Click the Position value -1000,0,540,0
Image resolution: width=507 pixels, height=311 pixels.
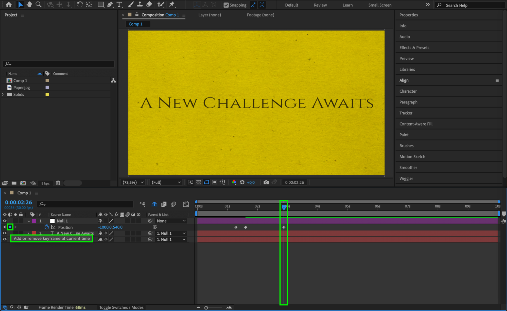coord(110,227)
